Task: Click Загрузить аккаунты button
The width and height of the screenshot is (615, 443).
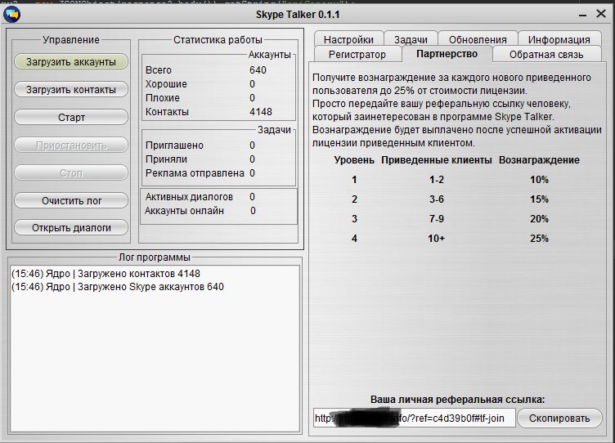Action: [x=71, y=62]
